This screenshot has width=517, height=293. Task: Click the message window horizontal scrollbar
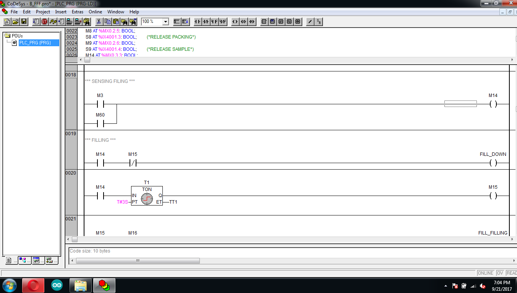click(138, 261)
